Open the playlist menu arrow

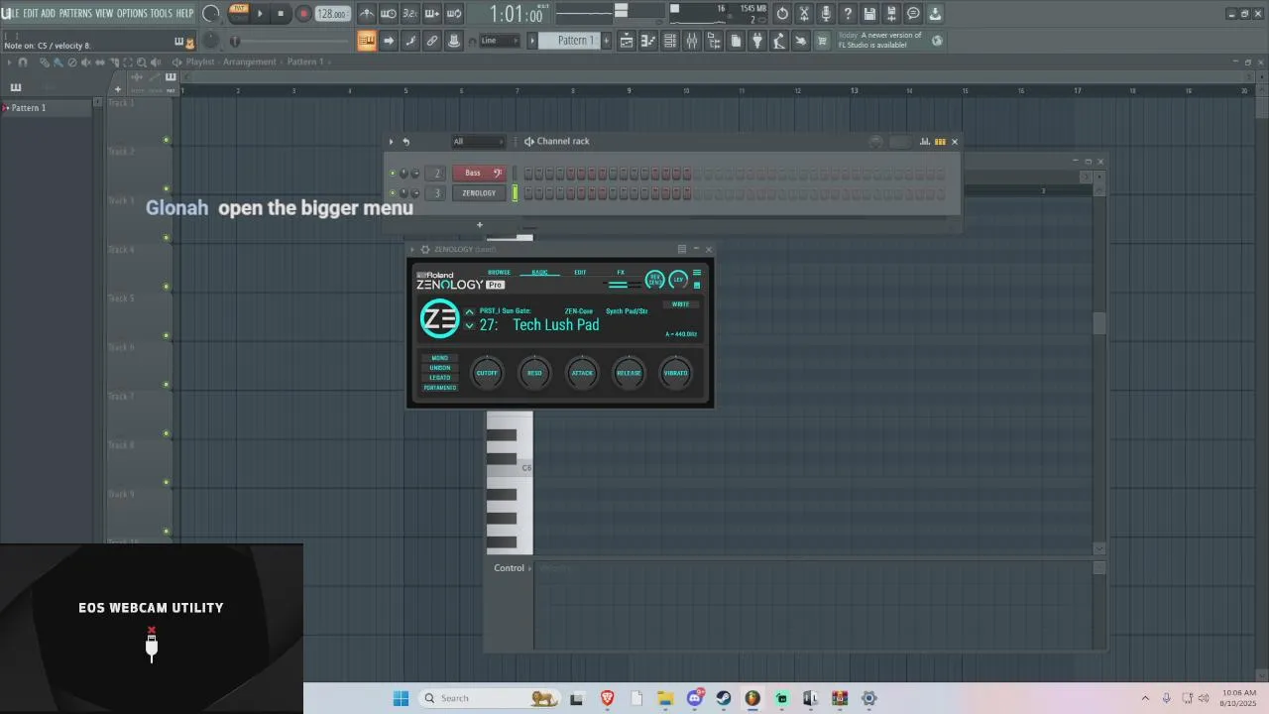[9, 62]
